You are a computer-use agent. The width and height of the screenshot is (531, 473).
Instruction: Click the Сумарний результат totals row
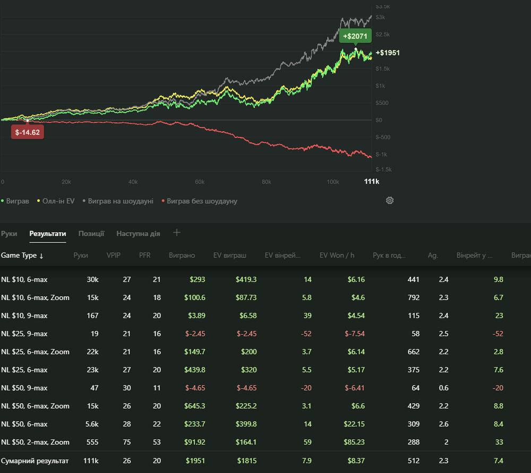pos(35,461)
